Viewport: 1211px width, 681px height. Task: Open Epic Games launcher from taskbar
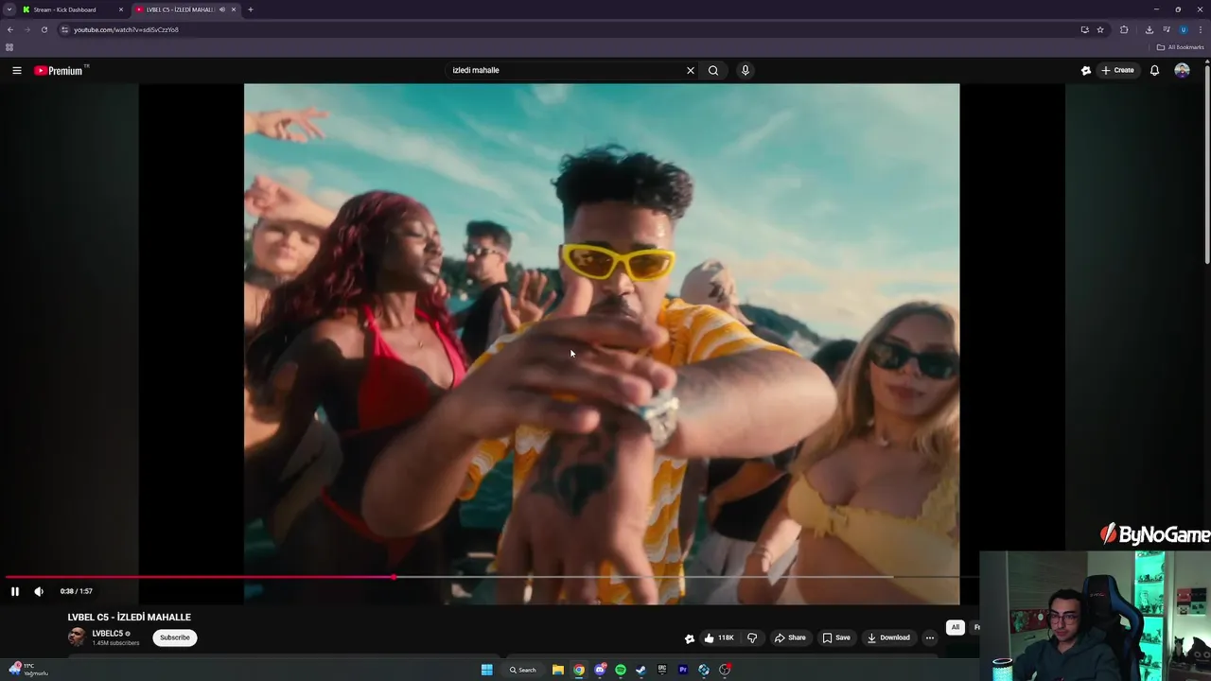(662, 670)
